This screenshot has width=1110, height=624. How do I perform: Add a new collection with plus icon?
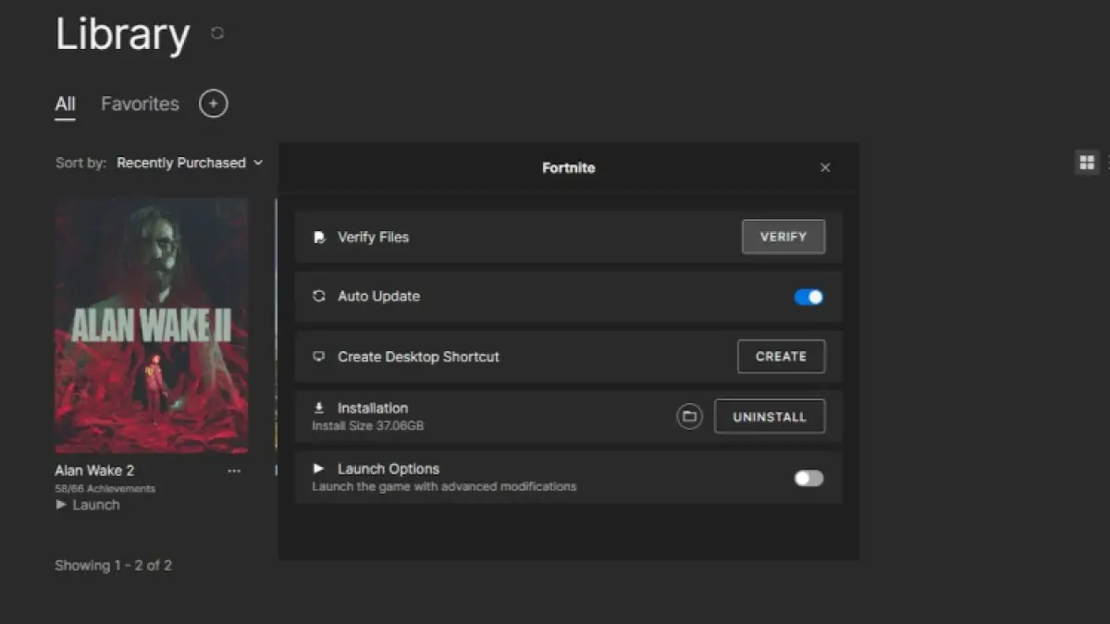click(214, 104)
